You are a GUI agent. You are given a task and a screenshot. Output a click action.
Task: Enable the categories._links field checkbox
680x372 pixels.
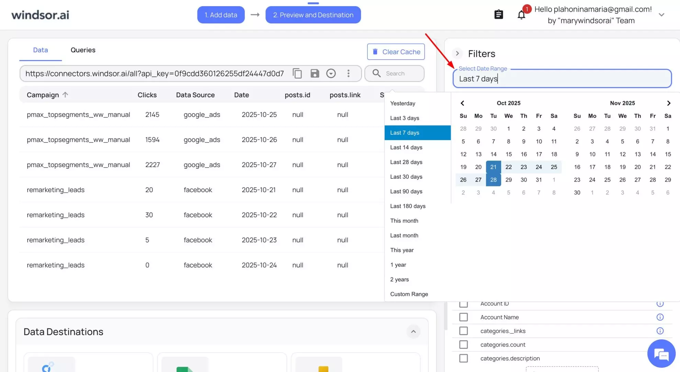463,331
